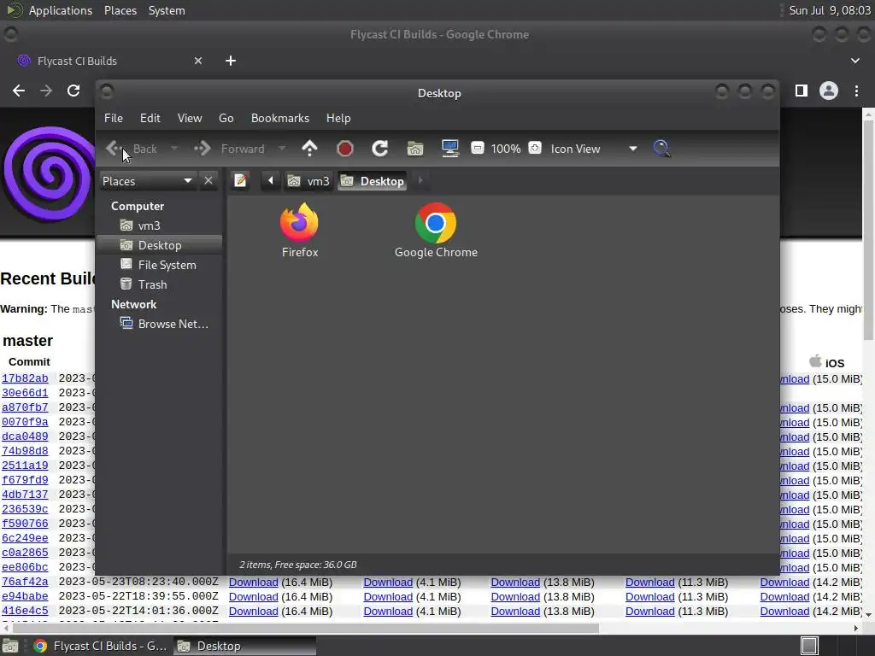
Task: Click Download link in 76af42a row first column
Action: click(x=253, y=583)
